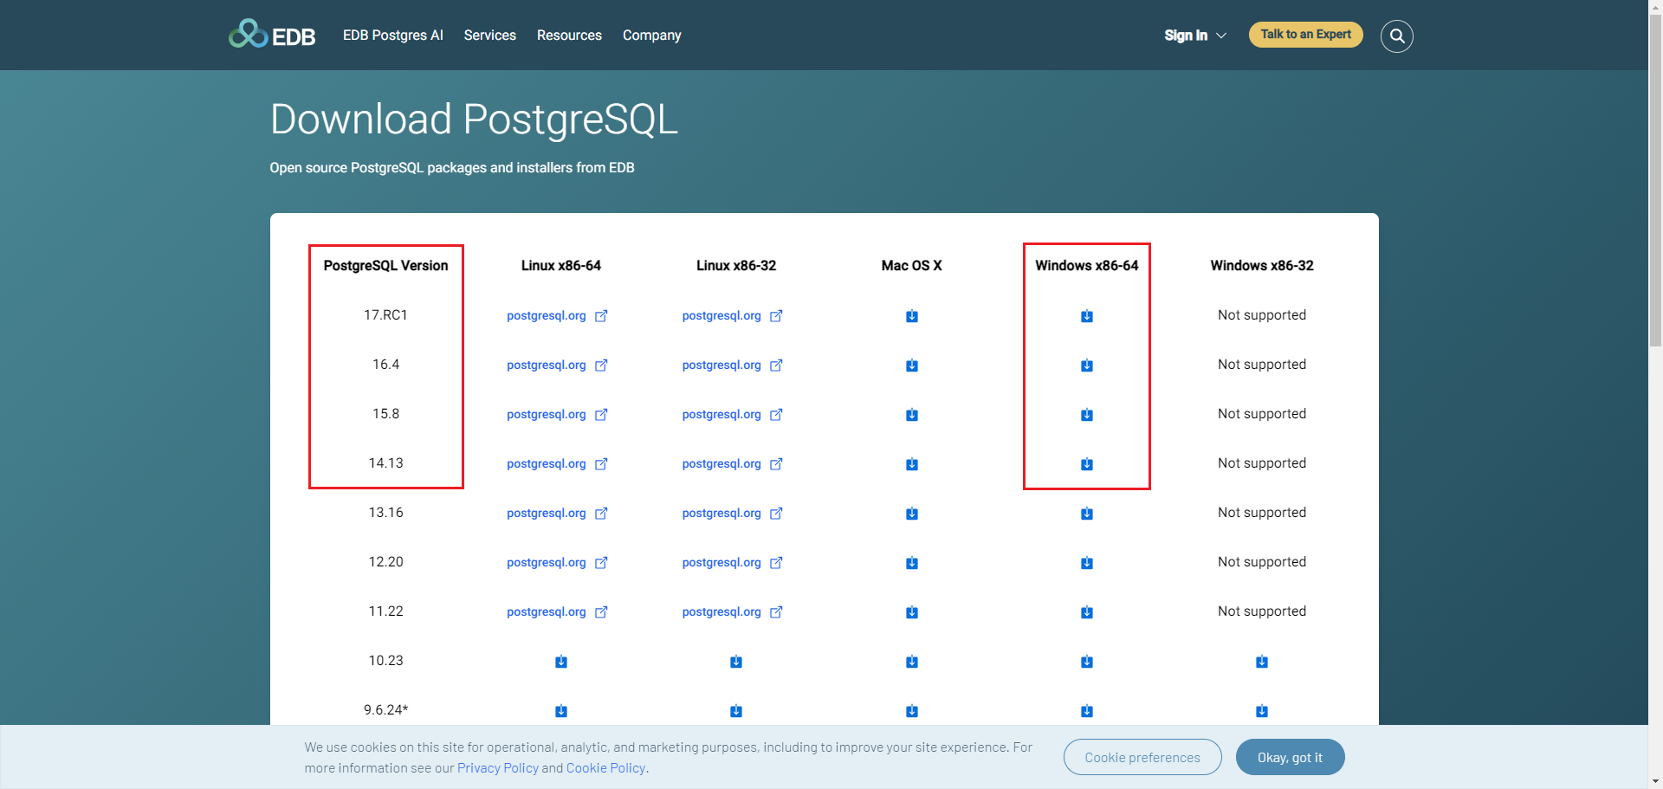Open postgresql.org link for 12.20 Linux x86-32
This screenshot has width=1663, height=789.
click(x=732, y=563)
